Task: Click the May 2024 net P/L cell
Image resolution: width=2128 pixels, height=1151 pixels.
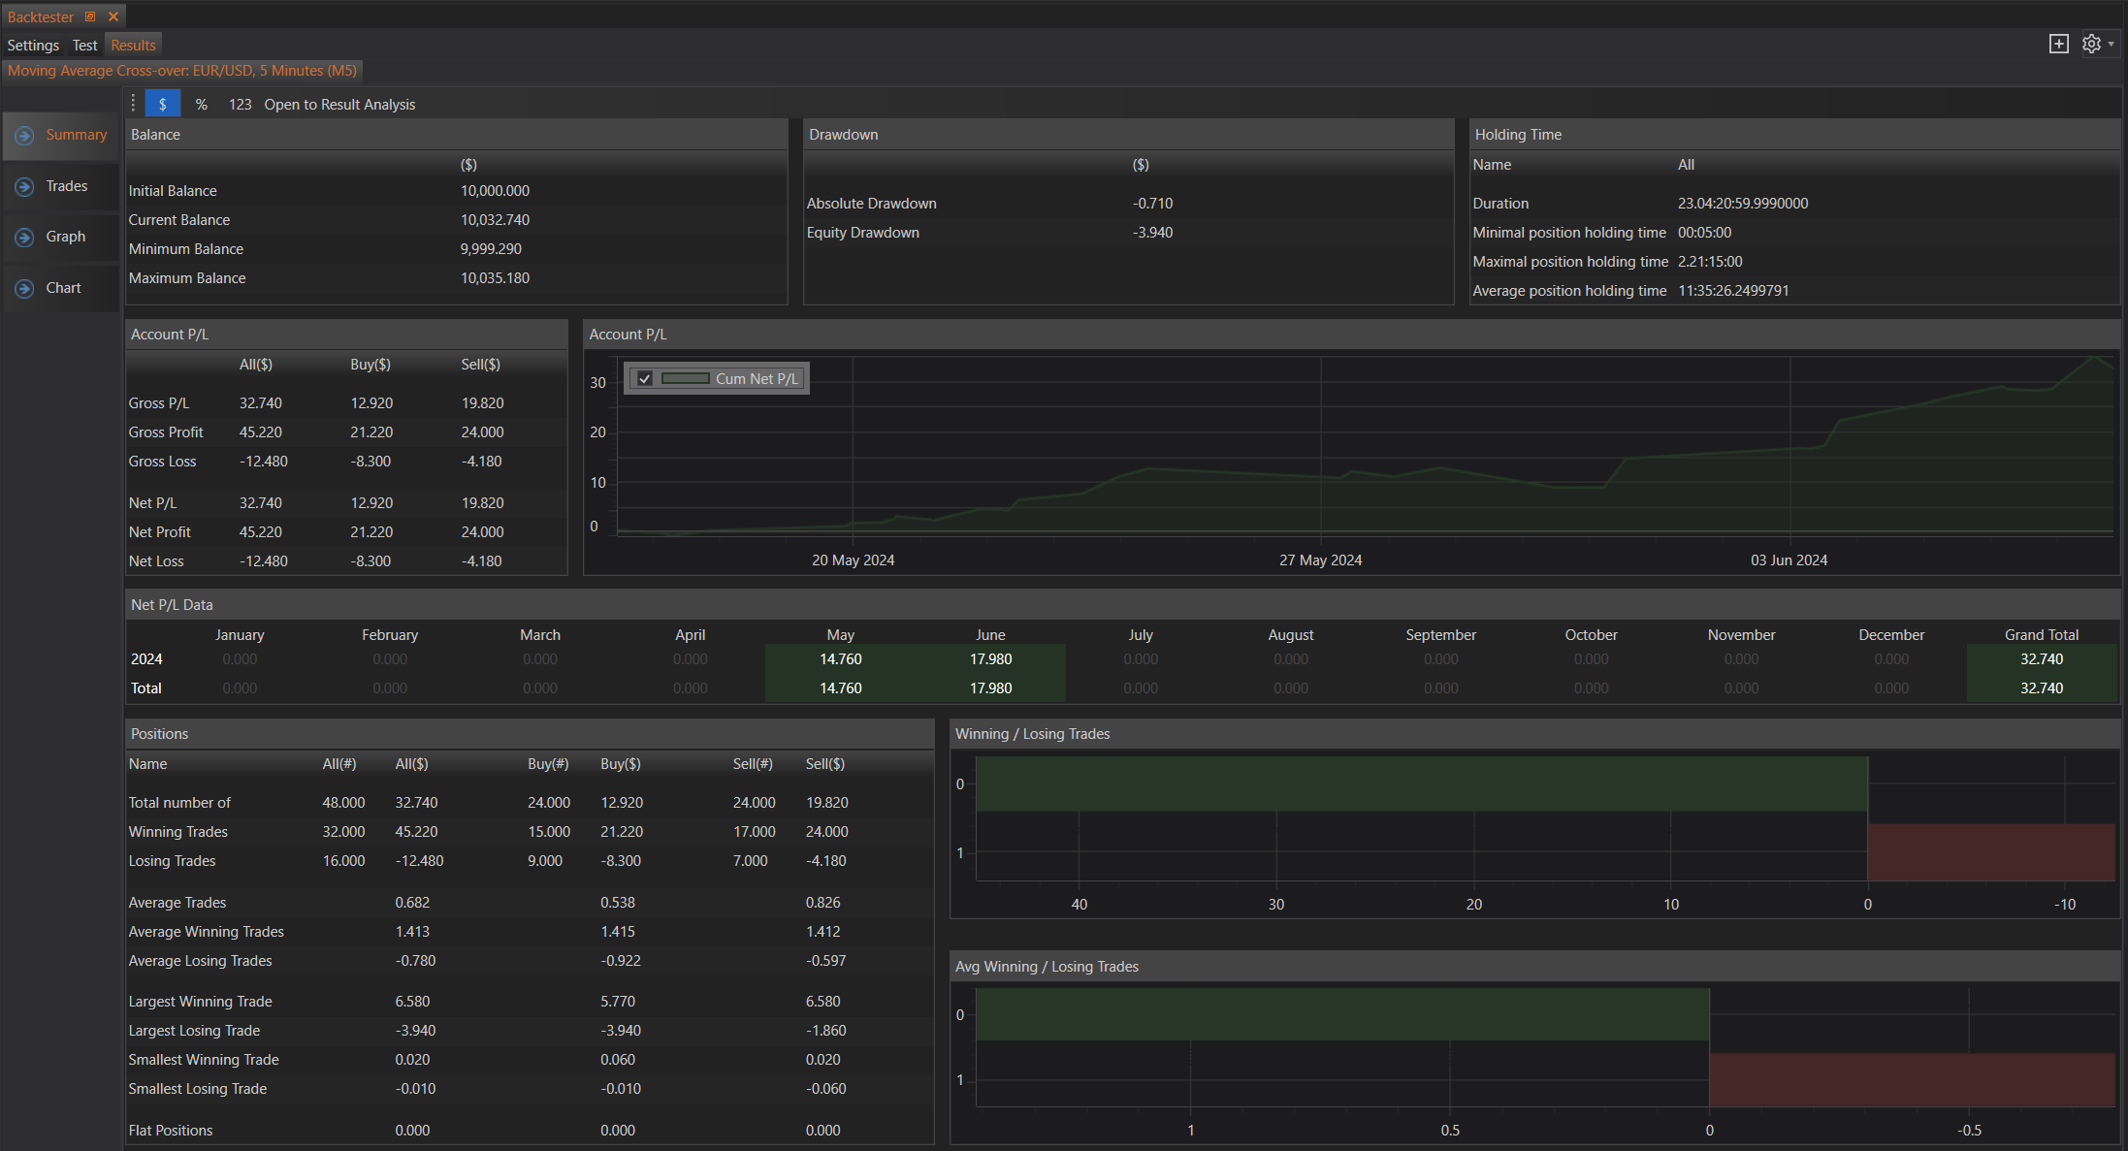Action: (x=840, y=659)
